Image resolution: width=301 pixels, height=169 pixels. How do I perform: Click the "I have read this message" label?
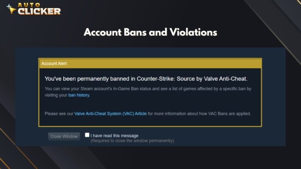click(114, 136)
